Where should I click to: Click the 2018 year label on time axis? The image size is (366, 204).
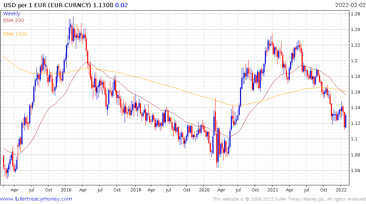[x=66, y=190]
